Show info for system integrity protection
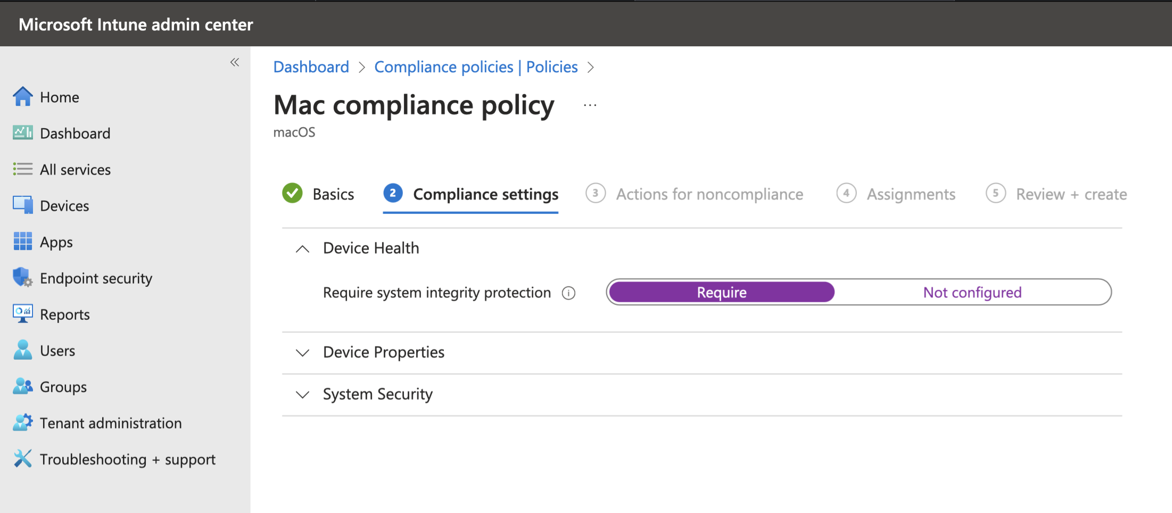Image resolution: width=1172 pixels, height=513 pixels. coord(568,293)
